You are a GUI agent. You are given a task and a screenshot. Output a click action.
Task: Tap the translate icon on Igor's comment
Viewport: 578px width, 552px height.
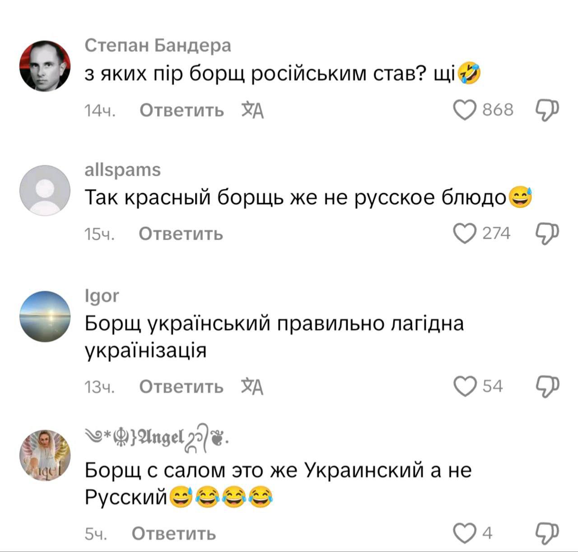[252, 387]
